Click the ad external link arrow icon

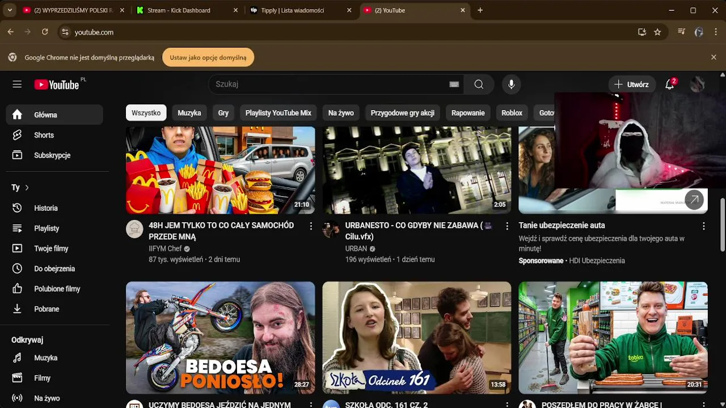[694, 199]
